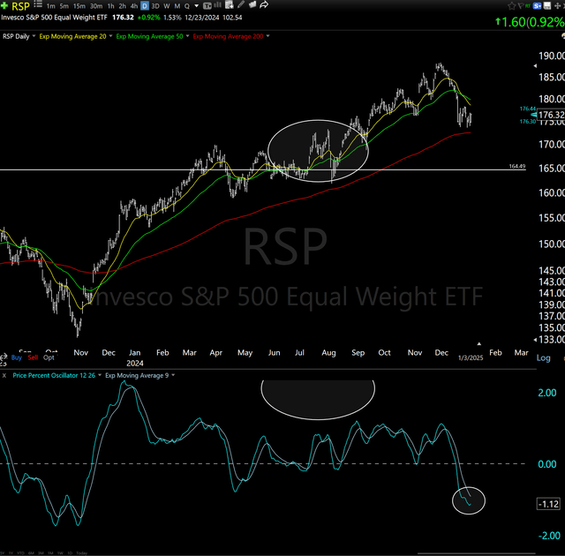Click the chart scroll arrows icon beside Buy
The width and height of the screenshot is (565, 556).
[x=4, y=357]
